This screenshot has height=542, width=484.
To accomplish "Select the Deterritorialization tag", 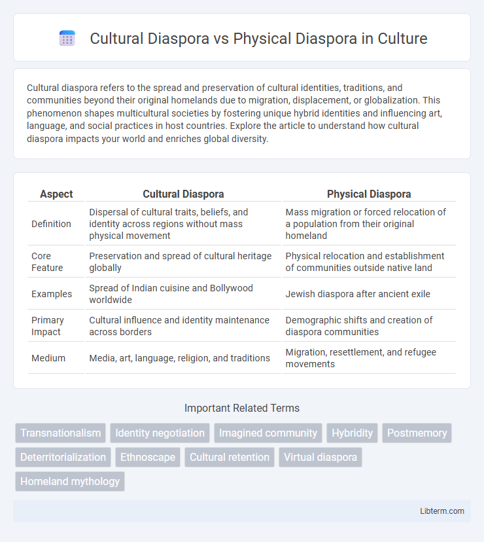I will (x=63, y=457).
